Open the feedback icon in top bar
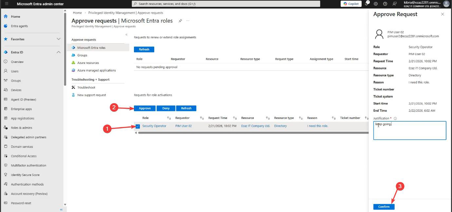Screen dimensions: 452x212 395,4
